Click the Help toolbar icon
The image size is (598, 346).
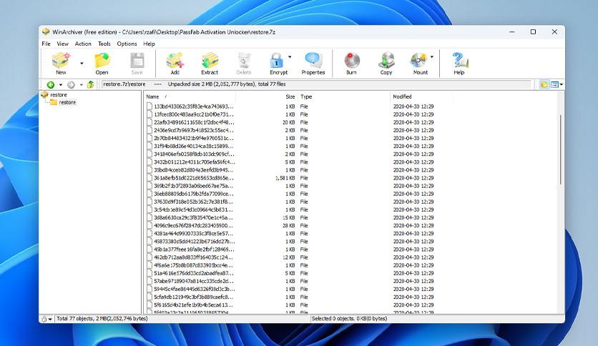(459, 60)
